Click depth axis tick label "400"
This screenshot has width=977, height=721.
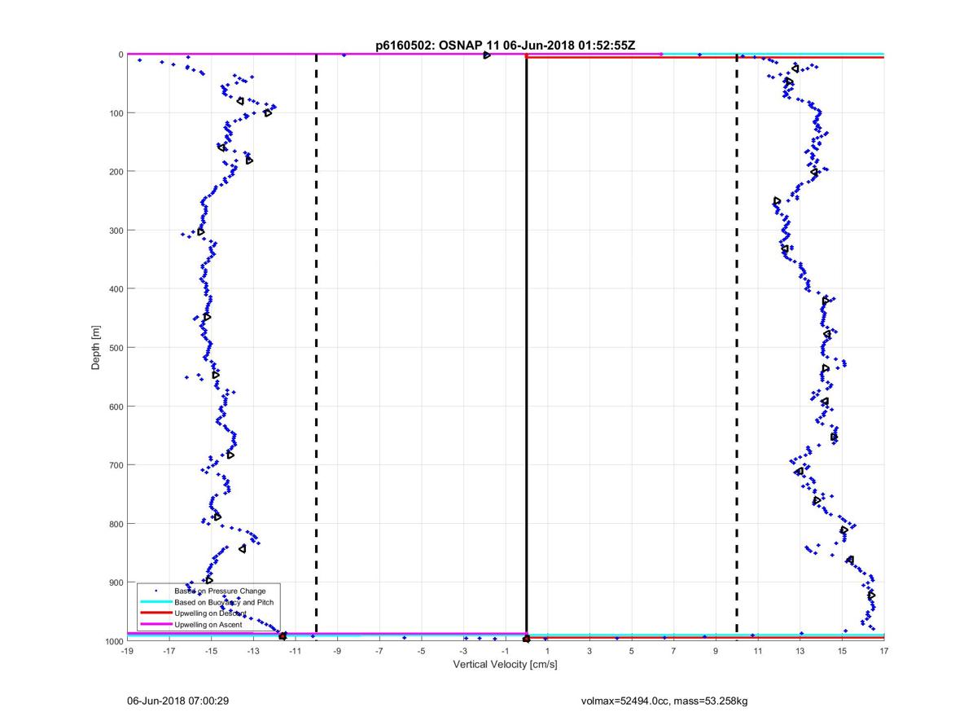tap(116, 289)
